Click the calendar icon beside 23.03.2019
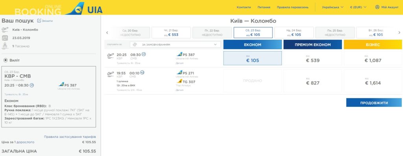Screen dimensions: 403x156 point(5,38)
